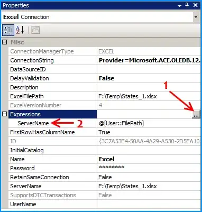Collapse the Expressions node

5,114
